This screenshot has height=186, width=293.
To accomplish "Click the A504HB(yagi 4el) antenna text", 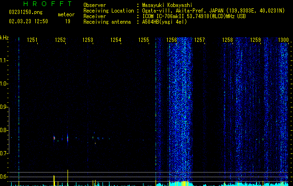I will [164, 22].
